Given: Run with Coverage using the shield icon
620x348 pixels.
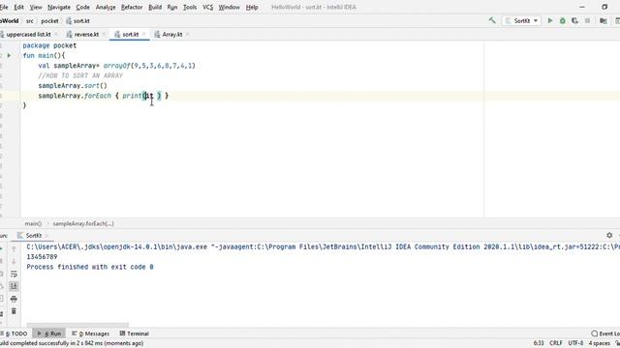Looking at the screenshot, I should (574, 21).
